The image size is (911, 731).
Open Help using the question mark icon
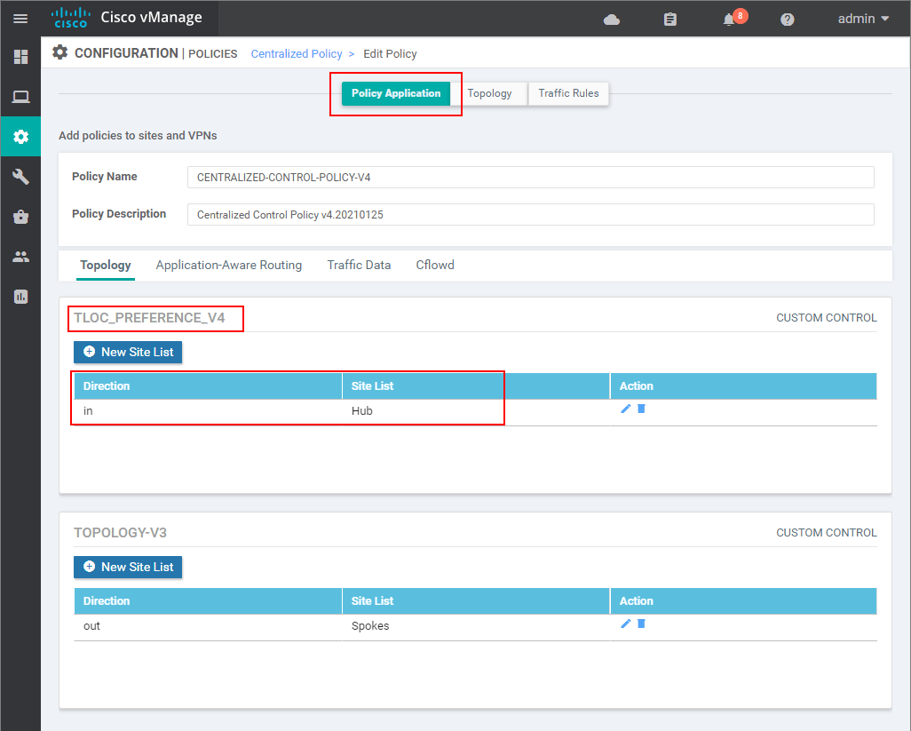click(787, 19)
